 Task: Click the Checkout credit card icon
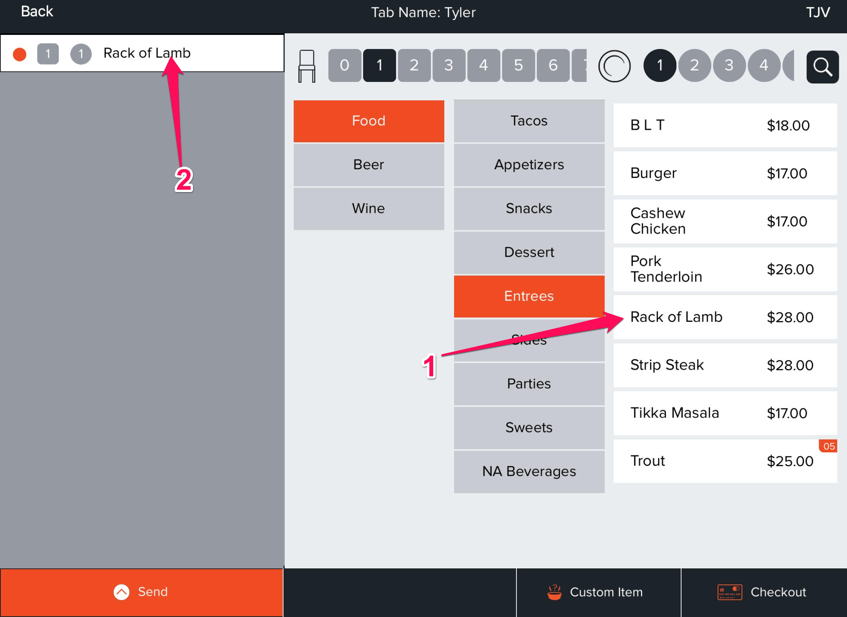(x=729, y=592)
